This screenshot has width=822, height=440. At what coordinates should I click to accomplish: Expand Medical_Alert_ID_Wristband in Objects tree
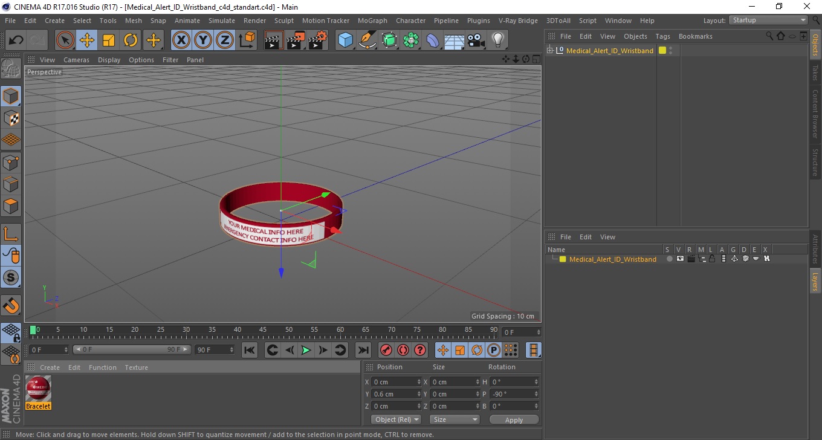click(x=550, y=50)
